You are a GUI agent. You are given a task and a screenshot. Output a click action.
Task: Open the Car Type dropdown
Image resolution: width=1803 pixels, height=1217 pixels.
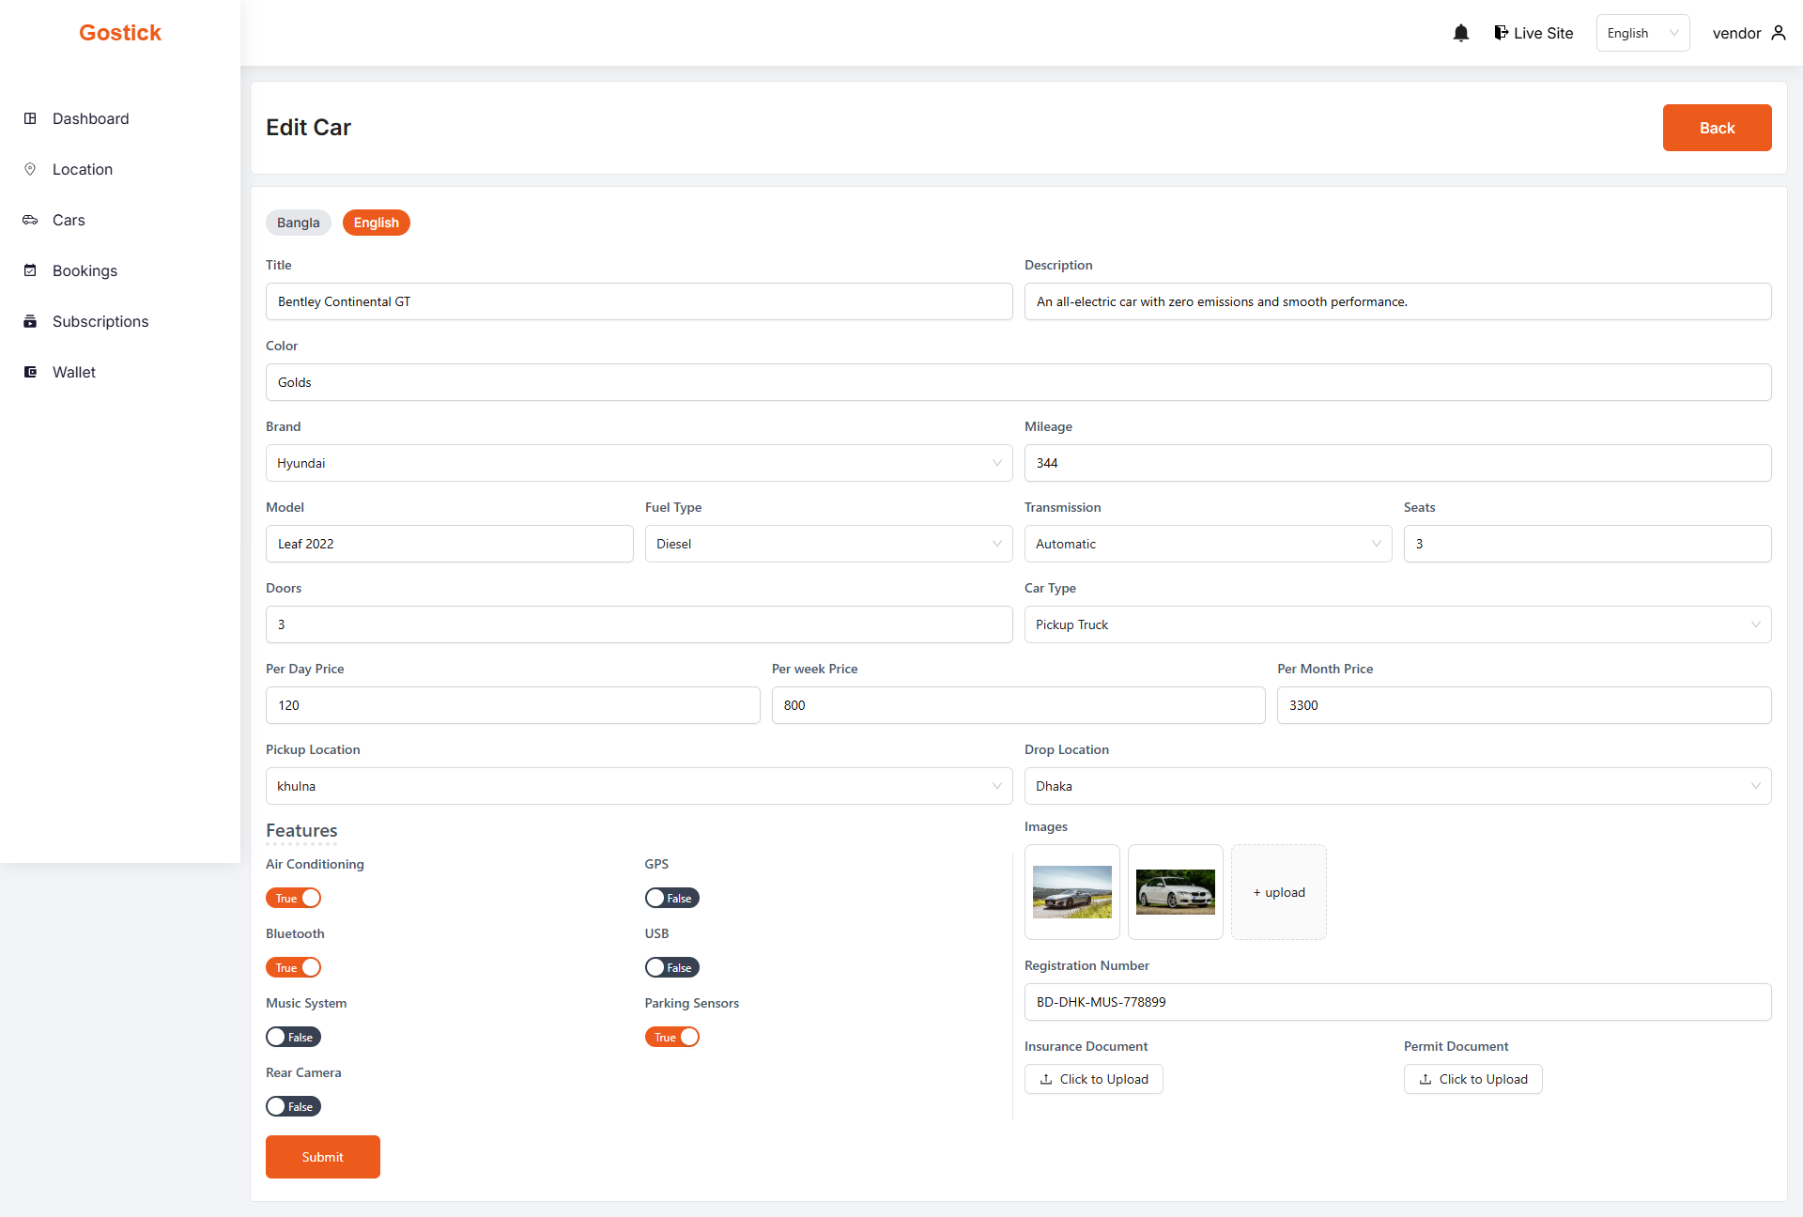click(1397, 624)
